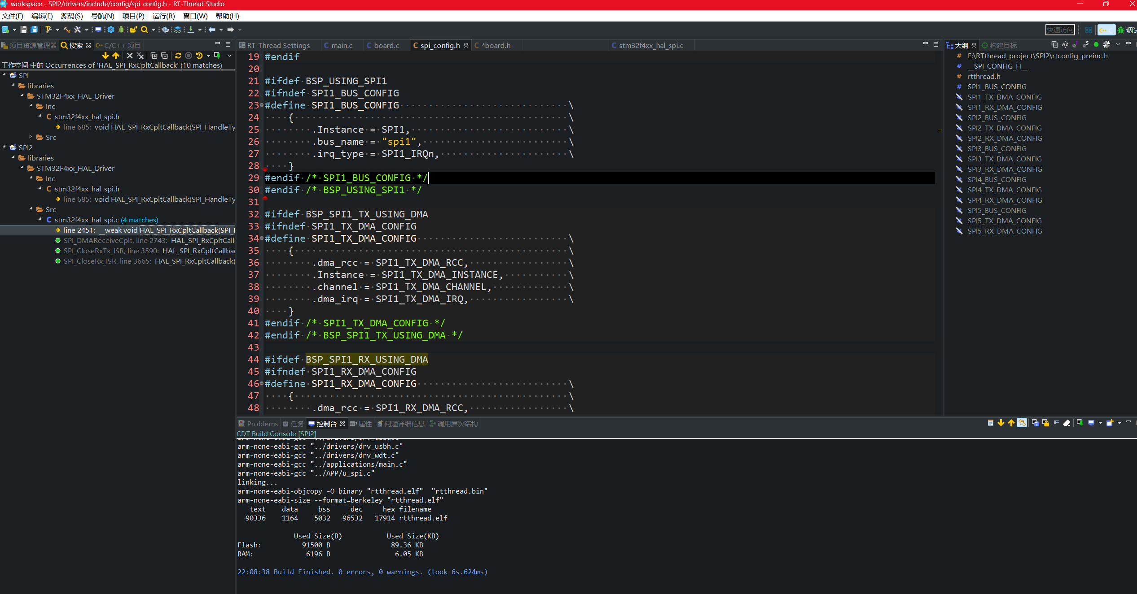Sort outline alphabetically with AZ icon
Screen dimensions: 1137x594
tap(1065, 45)
